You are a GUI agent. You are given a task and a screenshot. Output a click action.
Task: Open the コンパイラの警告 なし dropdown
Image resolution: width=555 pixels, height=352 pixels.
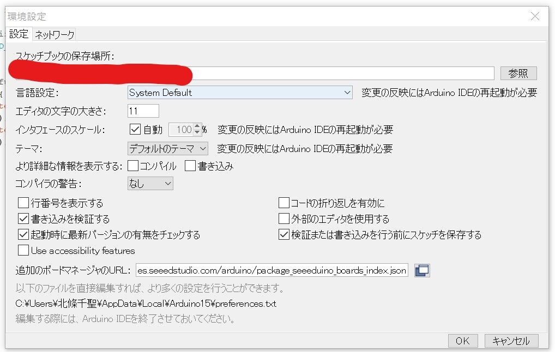click(x=150, y=184)
